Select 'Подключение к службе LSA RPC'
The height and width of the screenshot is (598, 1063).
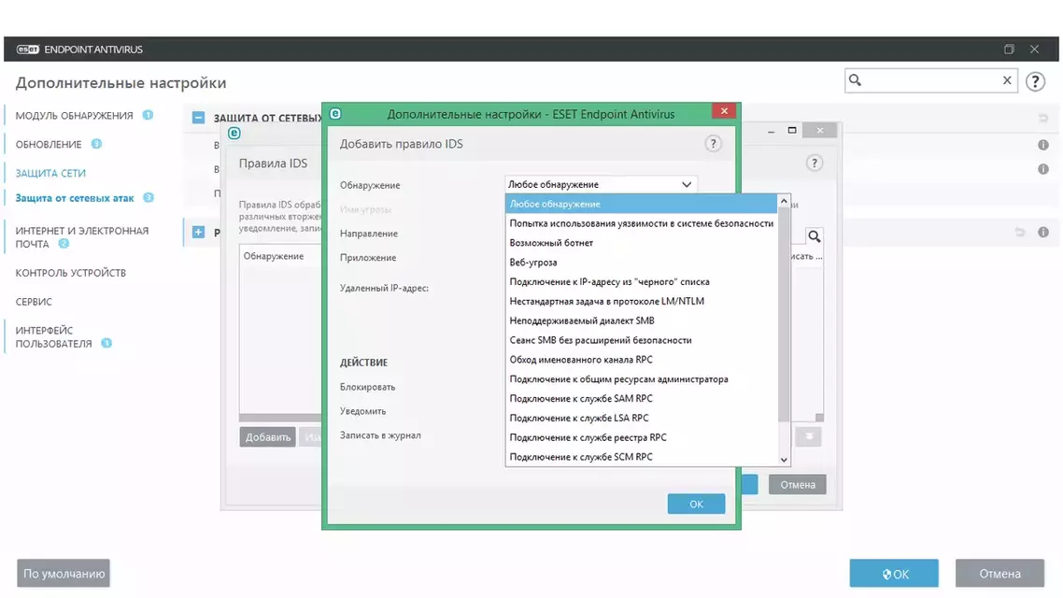(x=642, y=419)
